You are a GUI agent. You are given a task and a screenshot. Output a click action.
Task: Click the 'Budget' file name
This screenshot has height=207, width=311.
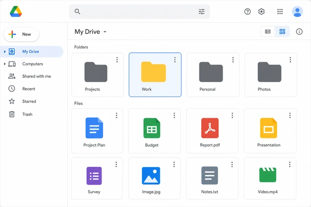click(x=152, y=145)
